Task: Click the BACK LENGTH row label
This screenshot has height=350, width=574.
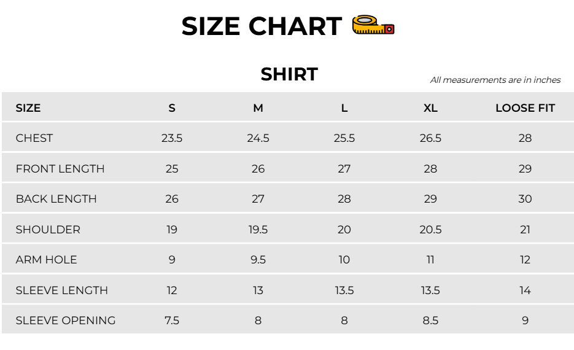Action: pos(56,199)
